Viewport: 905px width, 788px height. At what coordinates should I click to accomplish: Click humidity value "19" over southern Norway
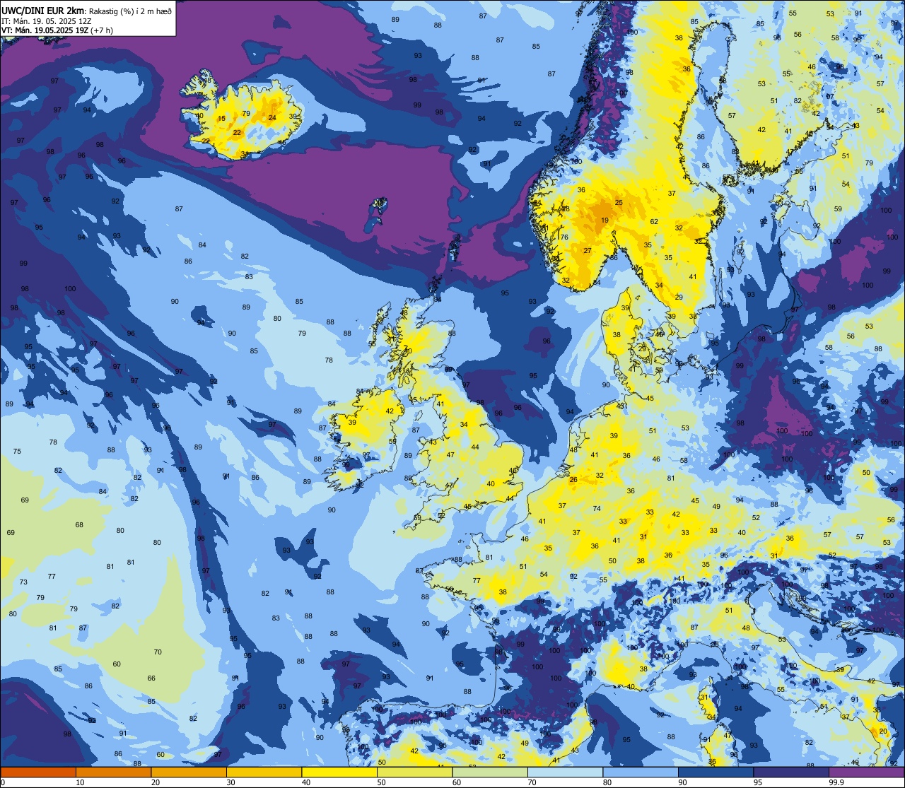(605, 220)
